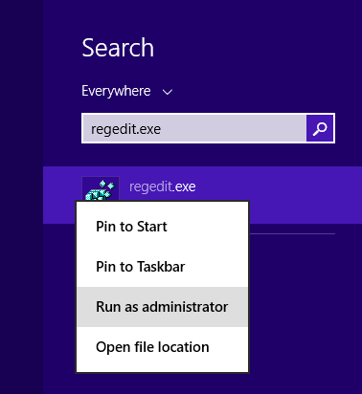The width and height of the screenshot is (362, 394).
Task: Open the Registry Editor cube icon result
Action: point(101,189)
